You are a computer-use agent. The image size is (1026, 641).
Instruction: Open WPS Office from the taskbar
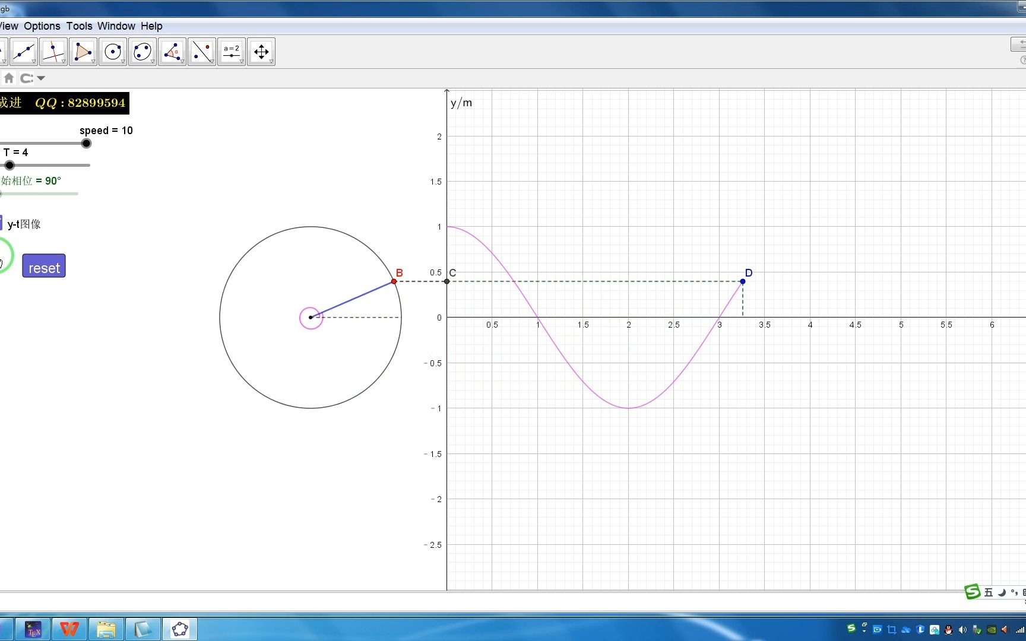(69, 629)
